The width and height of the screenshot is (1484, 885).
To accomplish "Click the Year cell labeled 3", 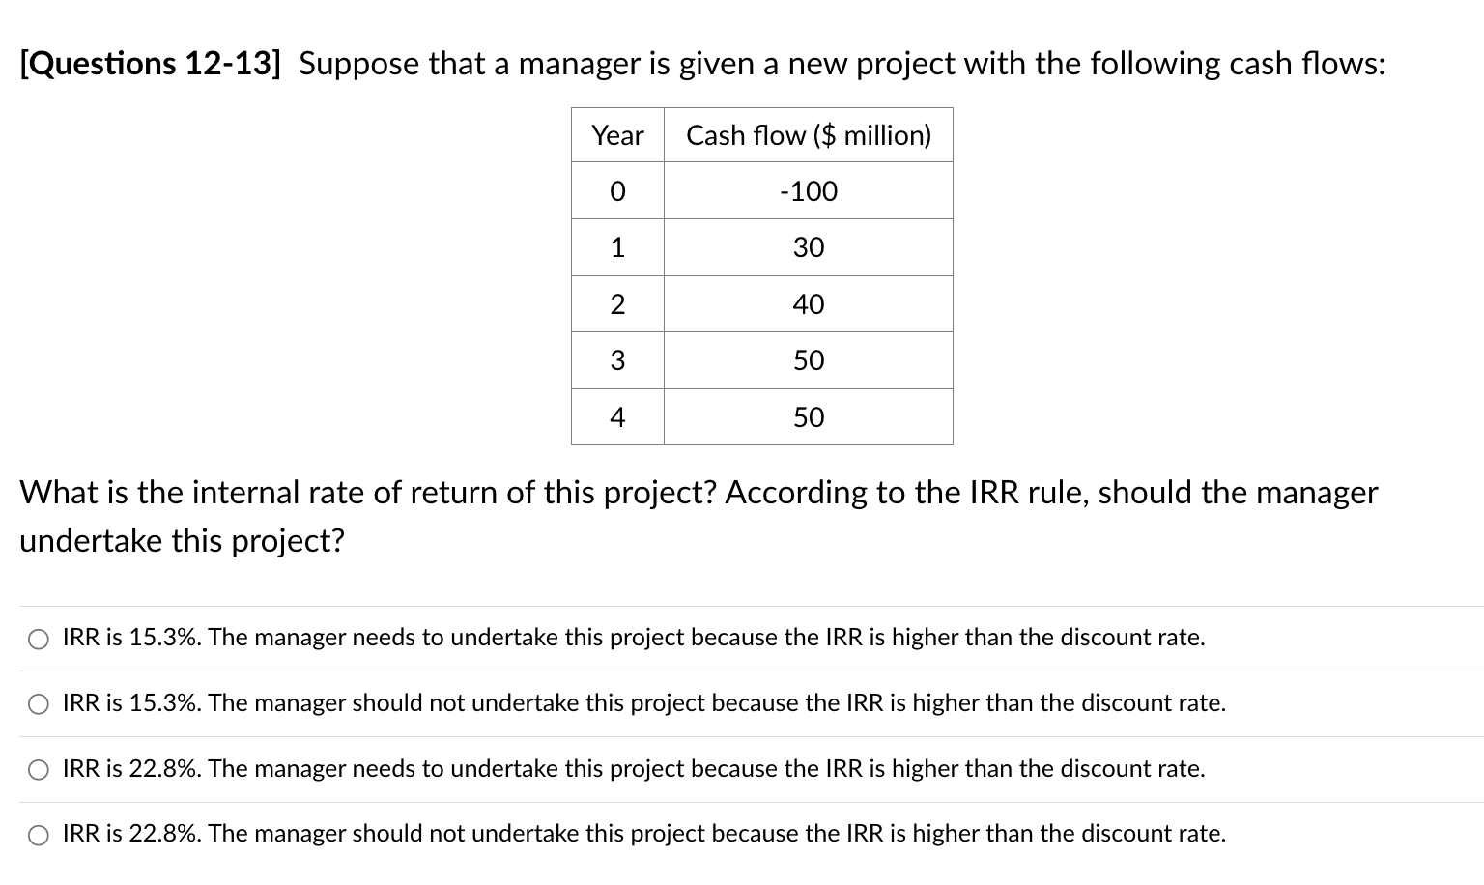I will pos(616,360).
